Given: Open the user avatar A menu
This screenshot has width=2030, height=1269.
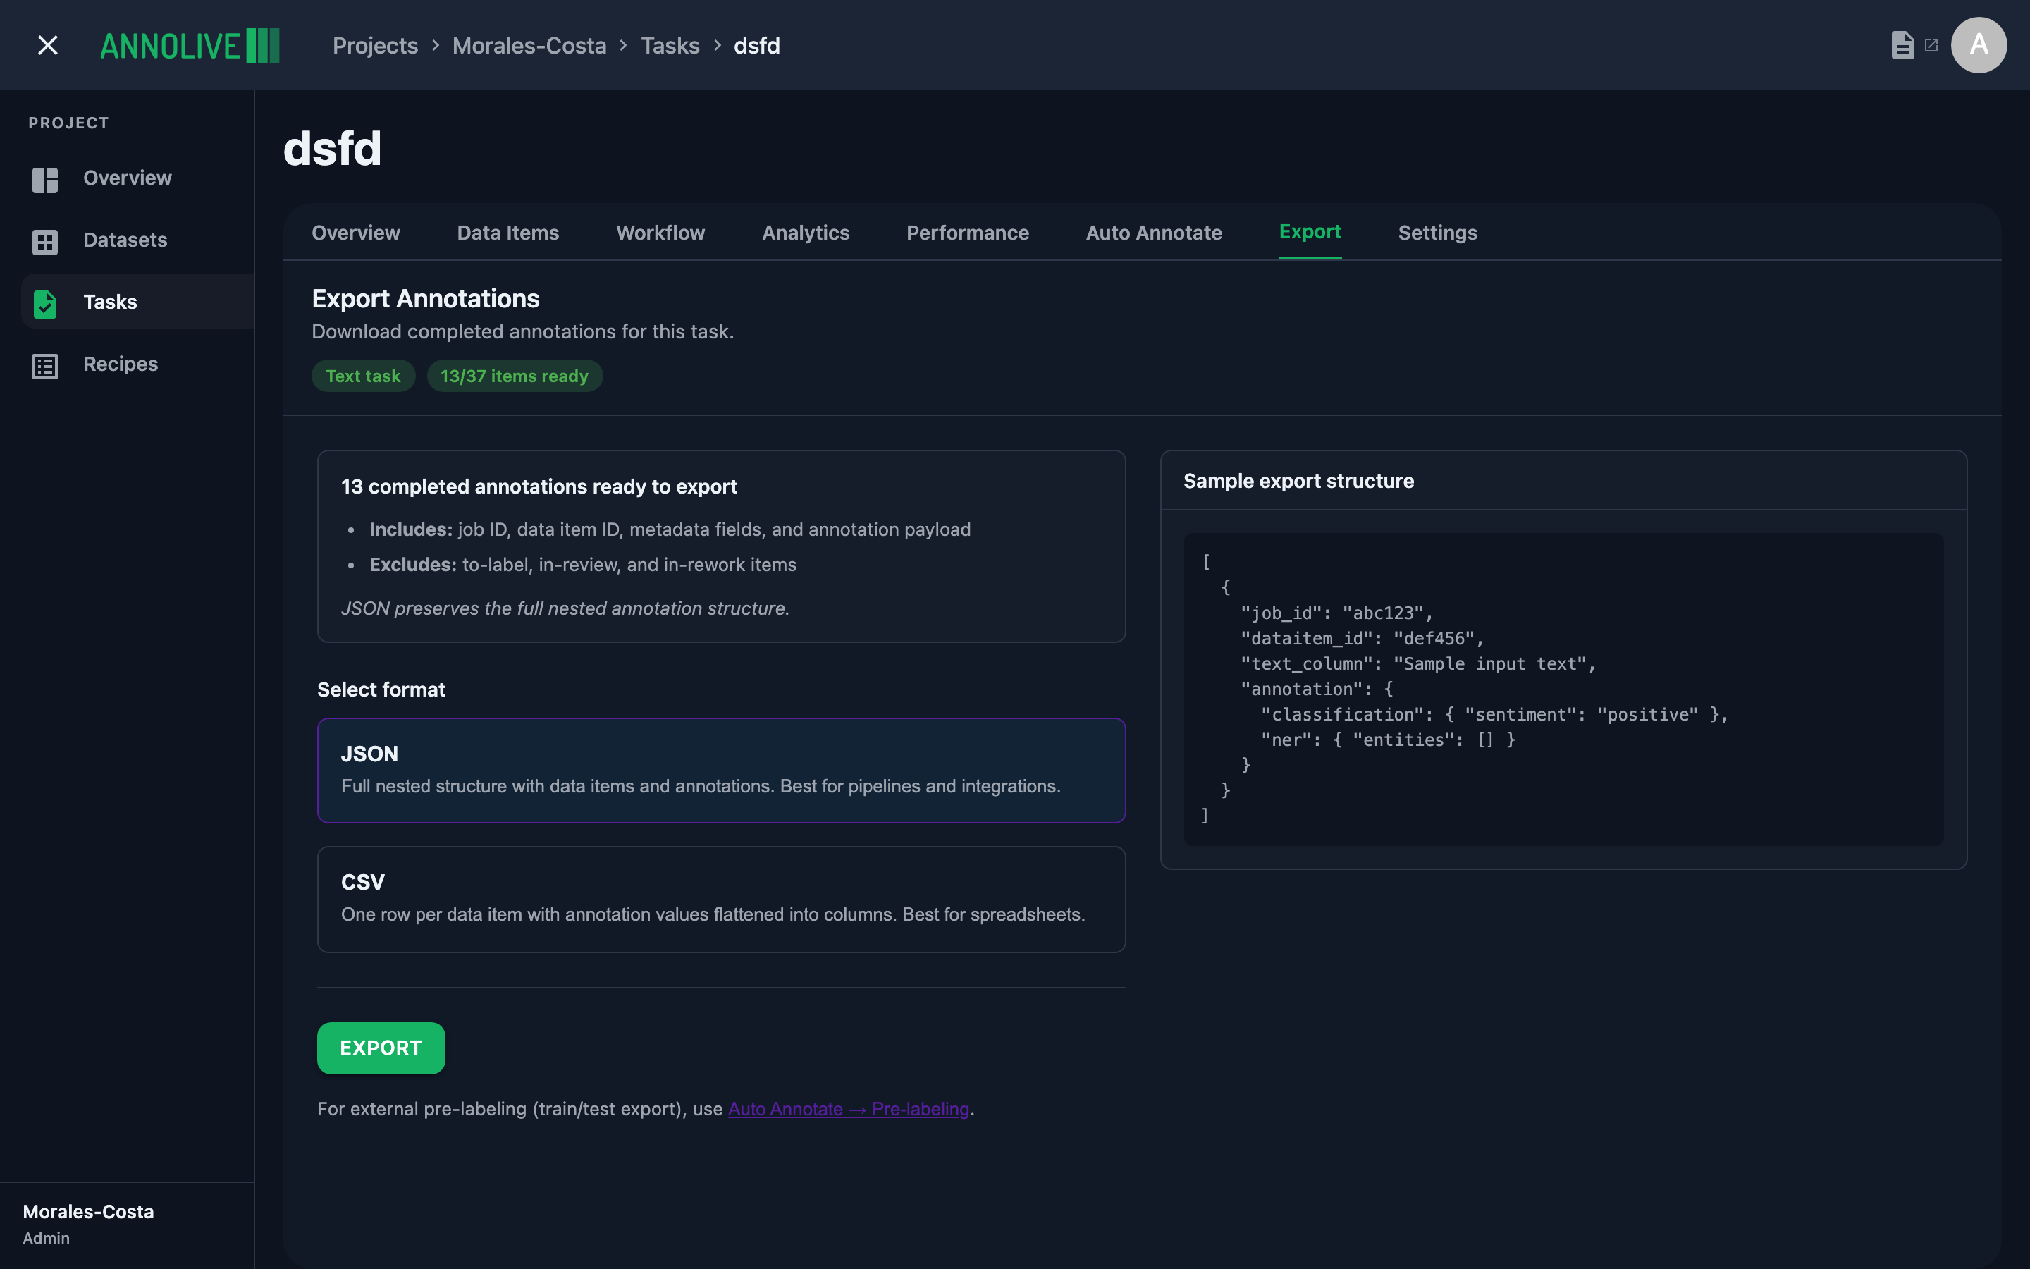Looking at the screenshot, I should [1979, 45].
